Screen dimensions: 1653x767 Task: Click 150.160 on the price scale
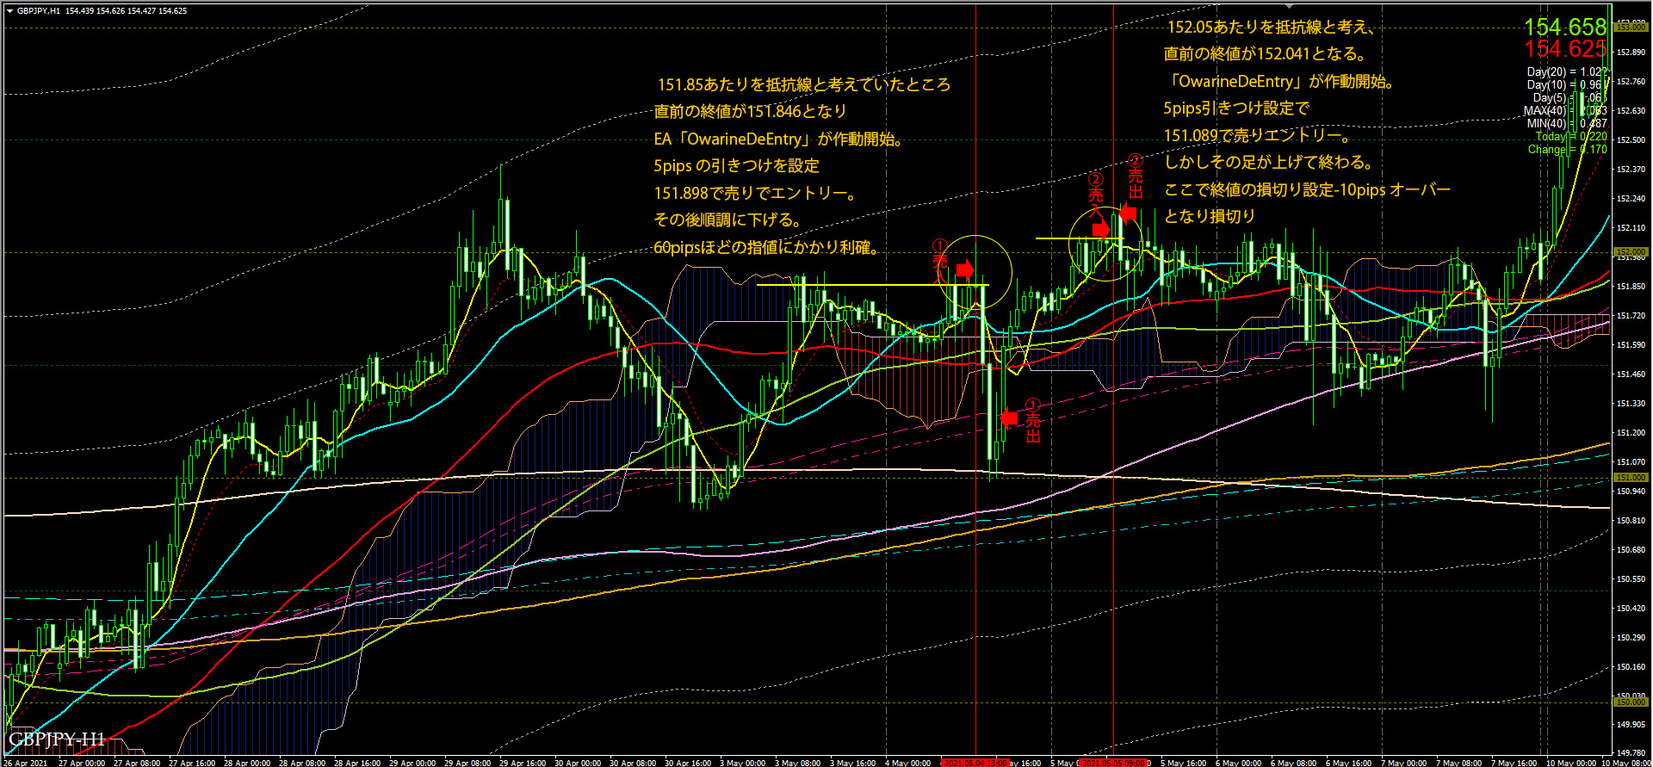(1631, 667)
